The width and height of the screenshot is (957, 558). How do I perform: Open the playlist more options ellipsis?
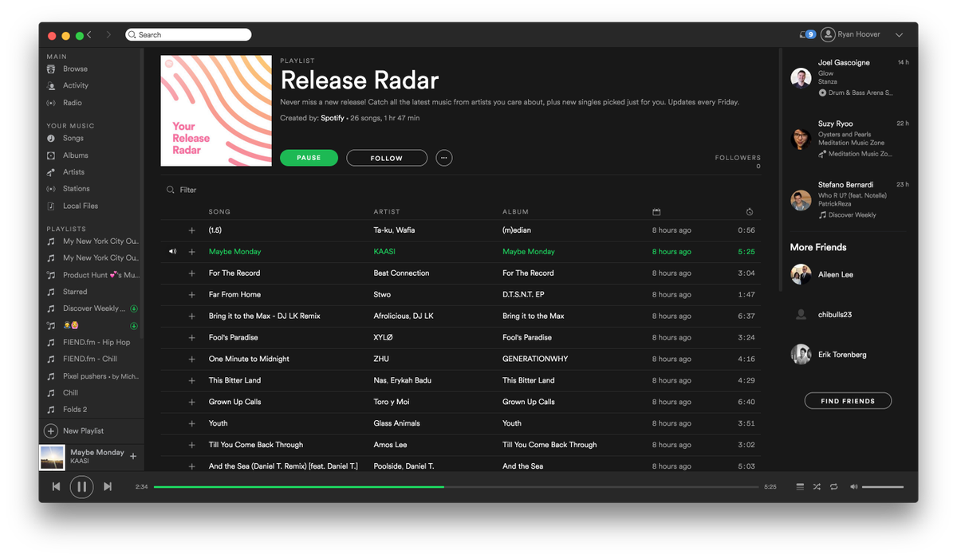coord(444,158)
